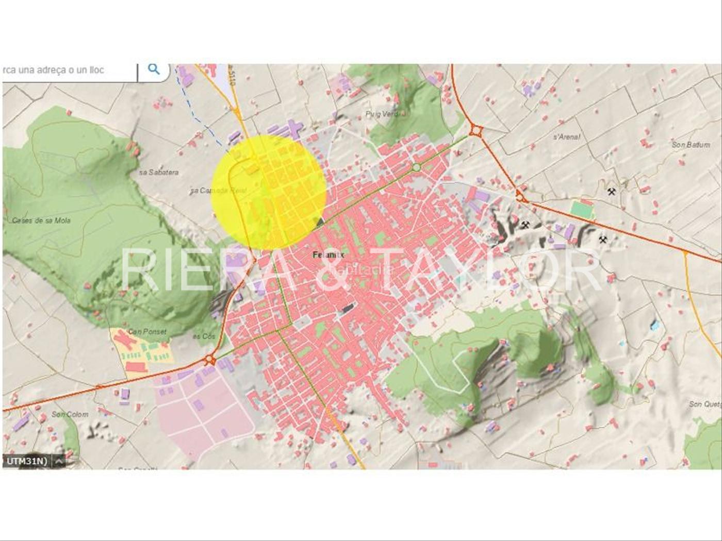
Task: Click the es Cos label
Action: (x=204, y=336)
